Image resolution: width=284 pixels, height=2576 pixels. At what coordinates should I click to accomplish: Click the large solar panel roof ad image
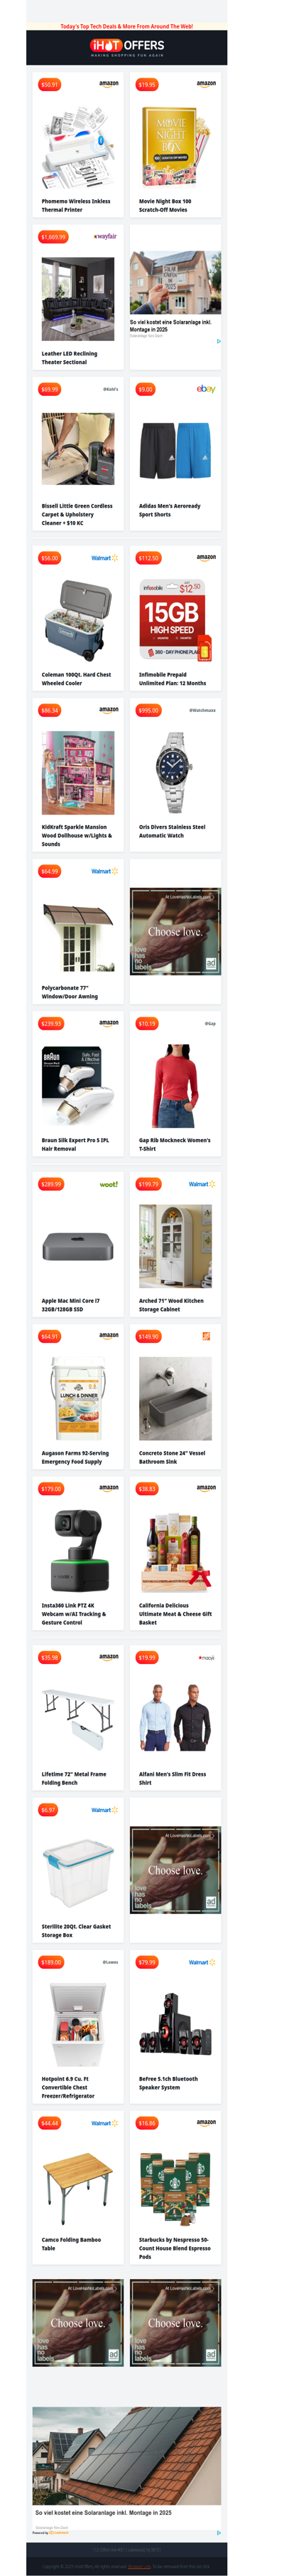click(126, 2457)
